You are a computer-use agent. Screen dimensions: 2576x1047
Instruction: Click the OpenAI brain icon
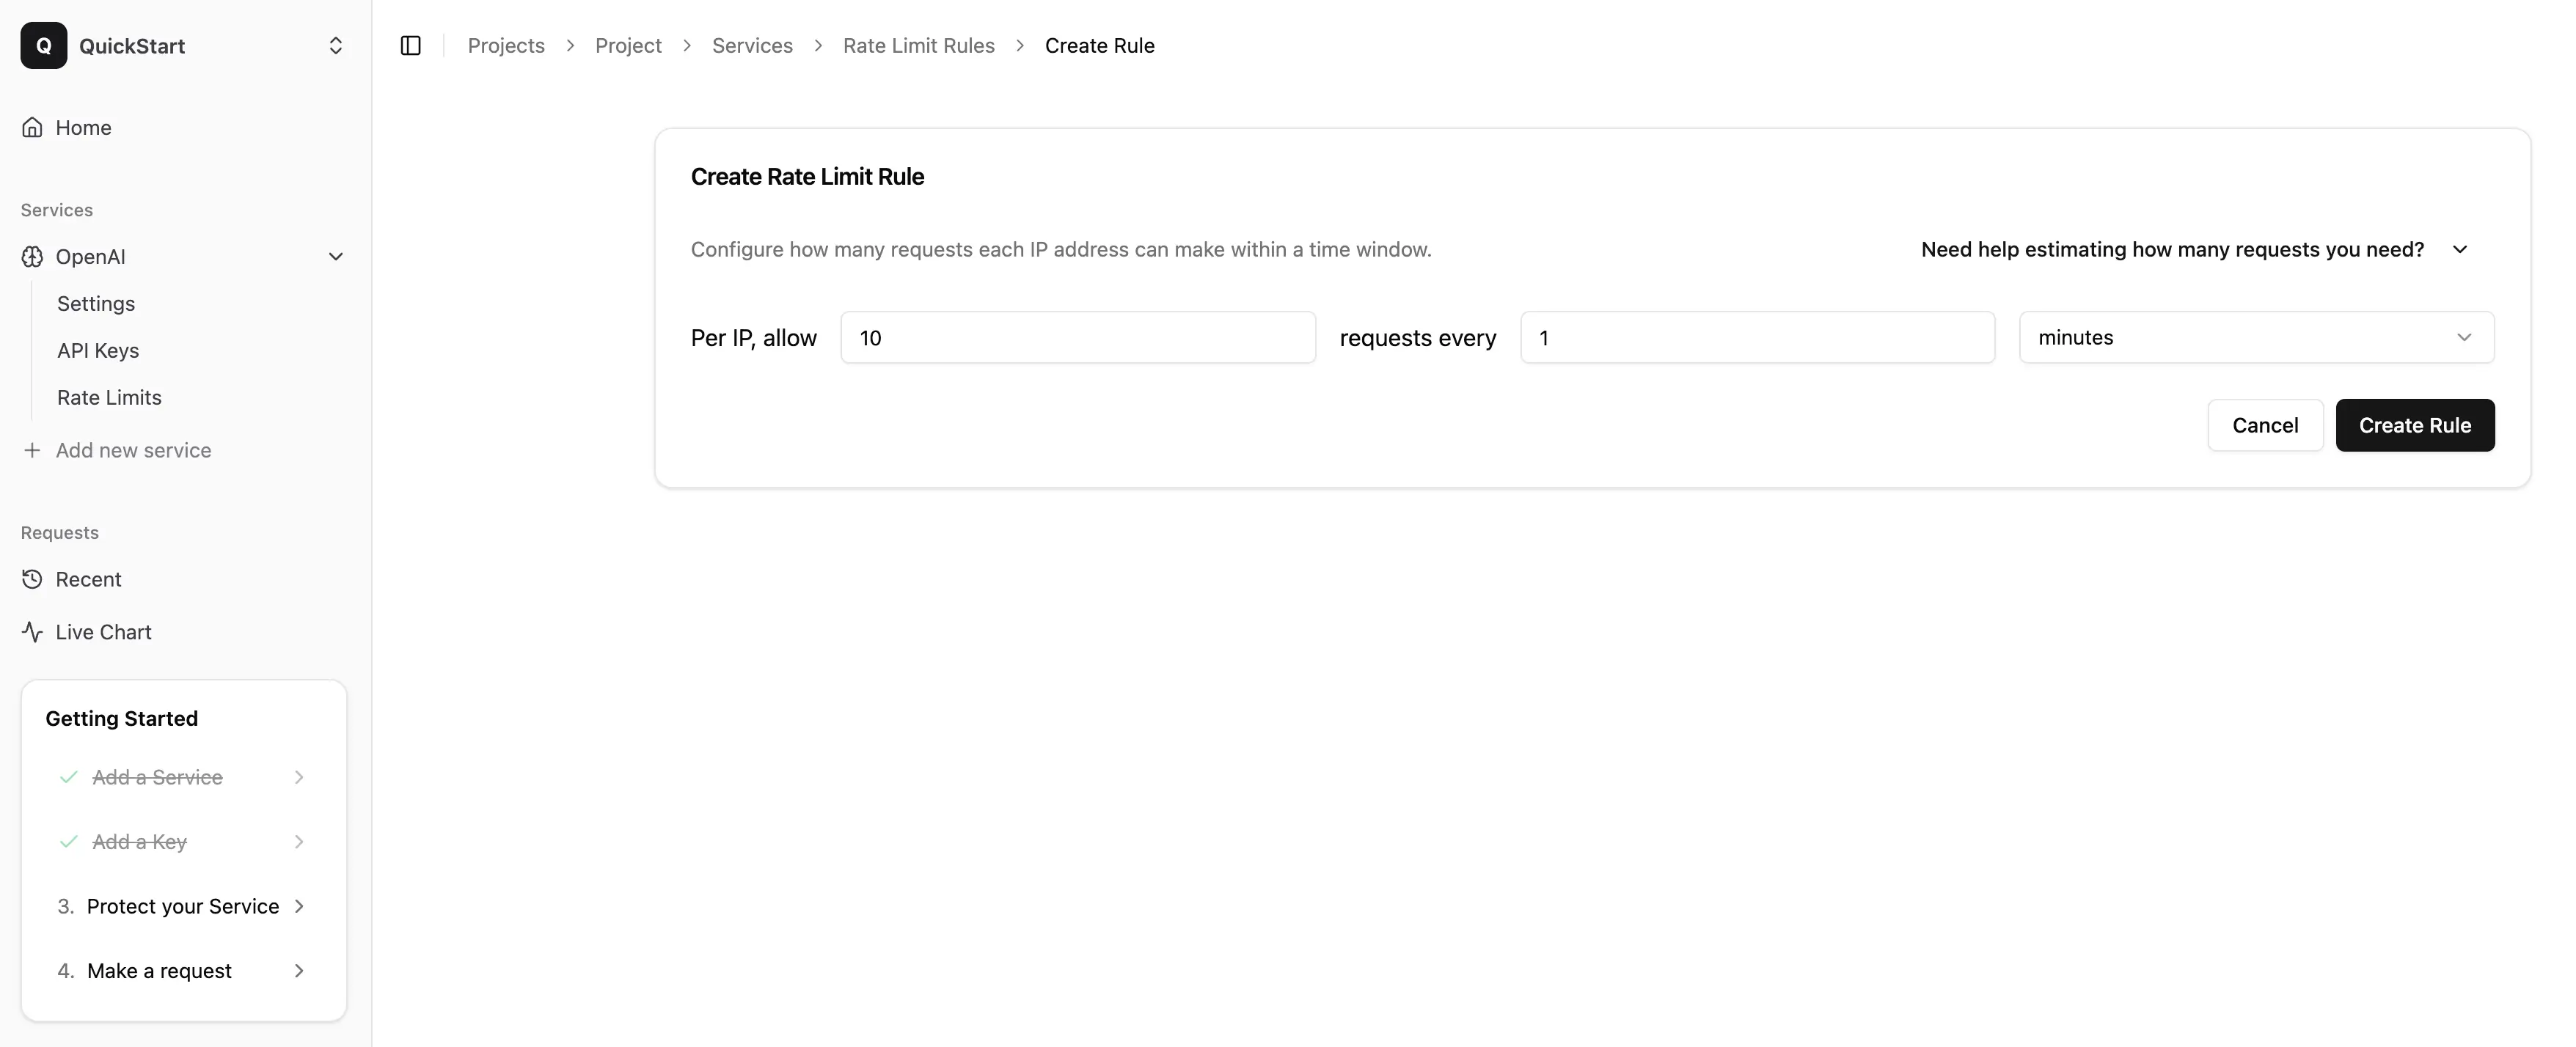pyautogui.click(x=32, y=257)
